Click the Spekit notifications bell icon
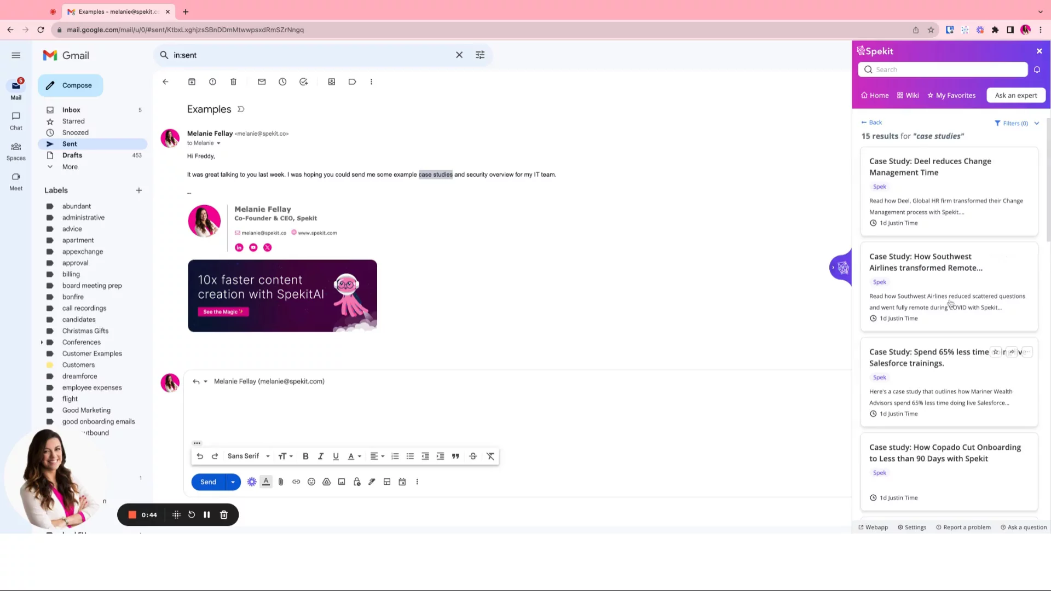The image size is (1051, 591). (x=1037, y=69)
